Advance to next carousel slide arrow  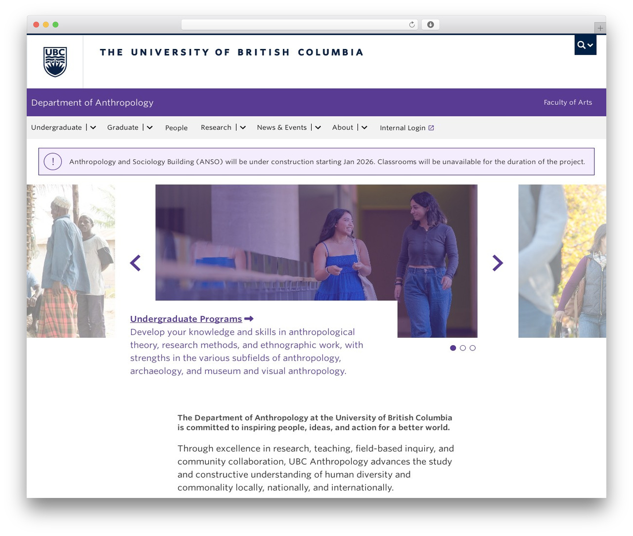(497, 263)
